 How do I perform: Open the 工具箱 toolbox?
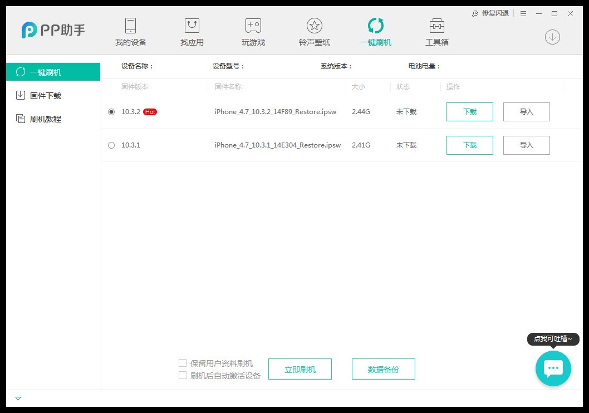pos(436,32)
